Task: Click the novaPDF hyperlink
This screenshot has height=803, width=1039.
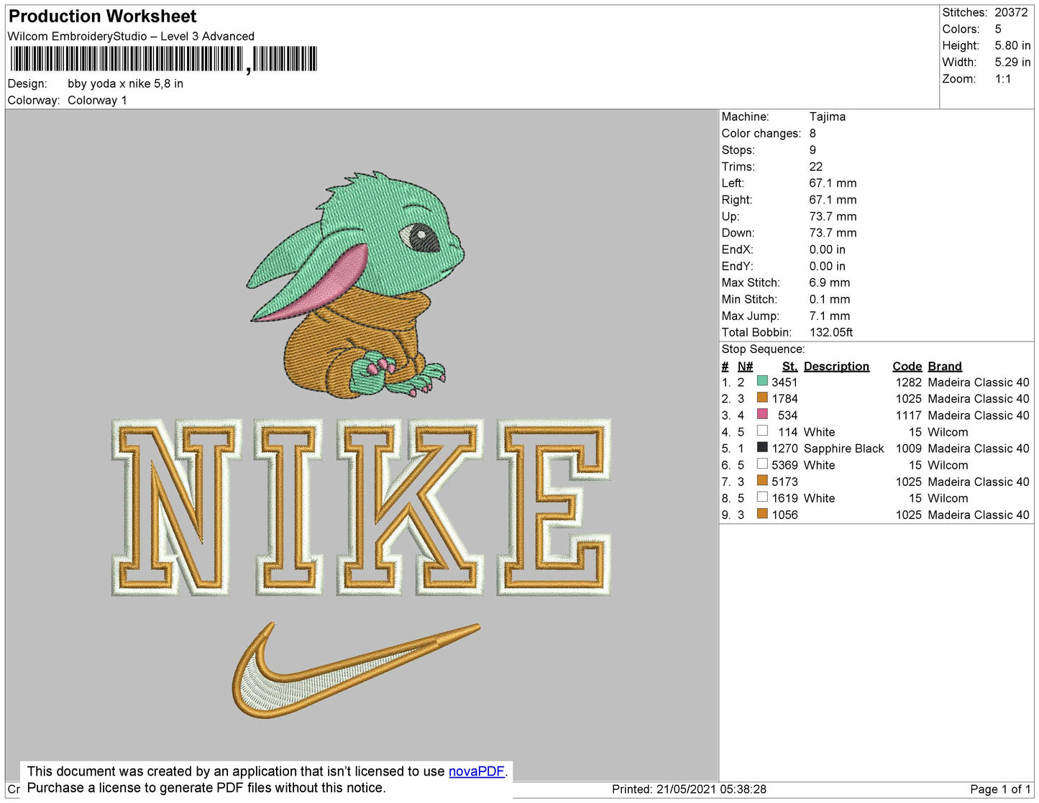Action: coord(477,771)
